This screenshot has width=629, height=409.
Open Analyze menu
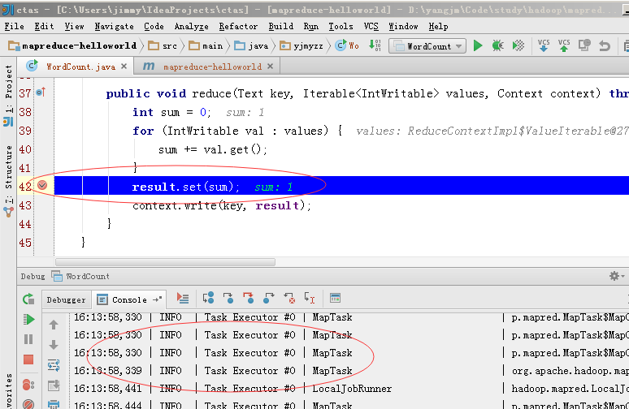tap(191, 27)
